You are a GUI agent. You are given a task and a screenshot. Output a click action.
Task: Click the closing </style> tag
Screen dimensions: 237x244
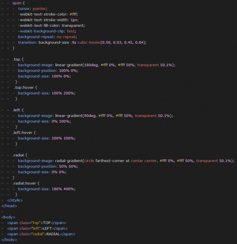[15, 200]
